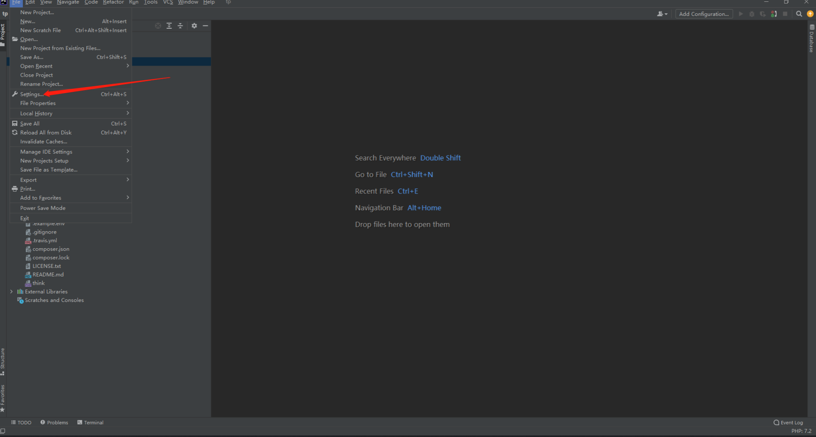This screenshot has width=816, height=437.
Task: Hide Project panel with the minimize icon
Action: 205,26
